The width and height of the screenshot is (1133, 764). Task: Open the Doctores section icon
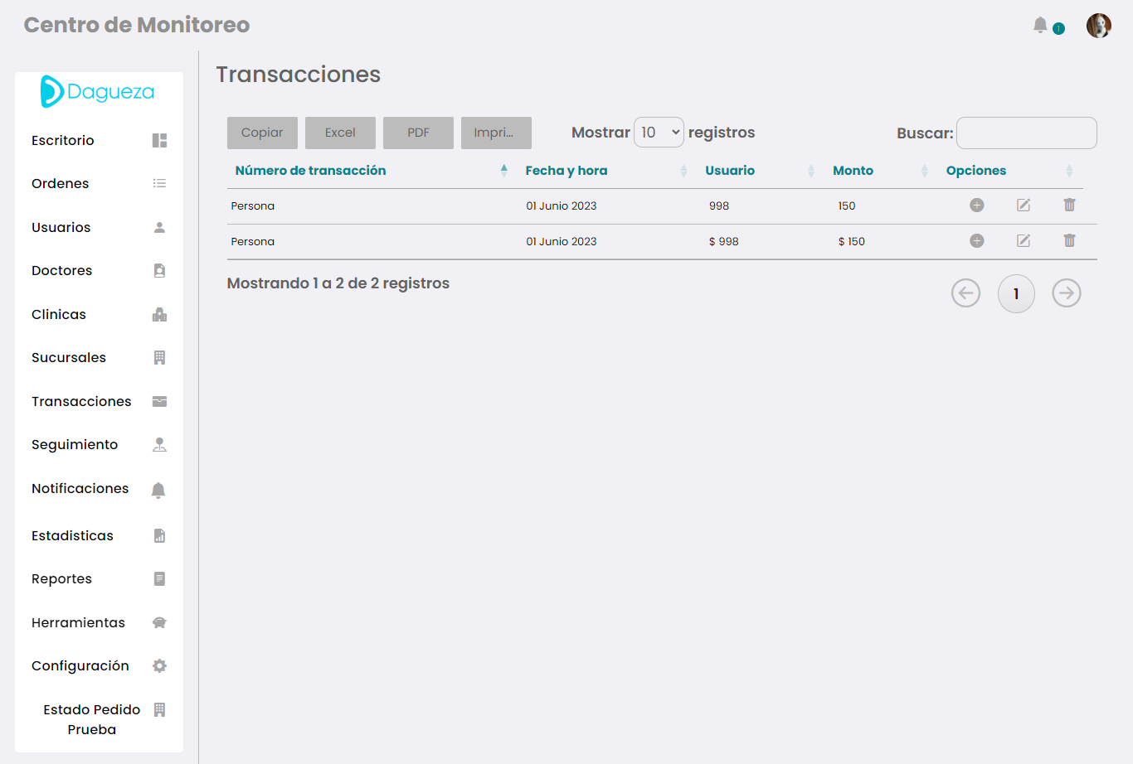[159, 270]
